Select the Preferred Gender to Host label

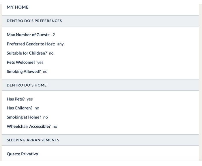point(31,44)
